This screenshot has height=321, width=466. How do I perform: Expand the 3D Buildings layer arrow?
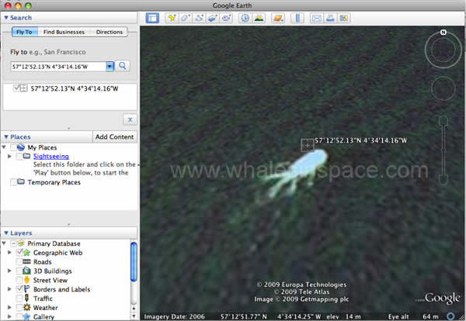click(x=9, y=271)
